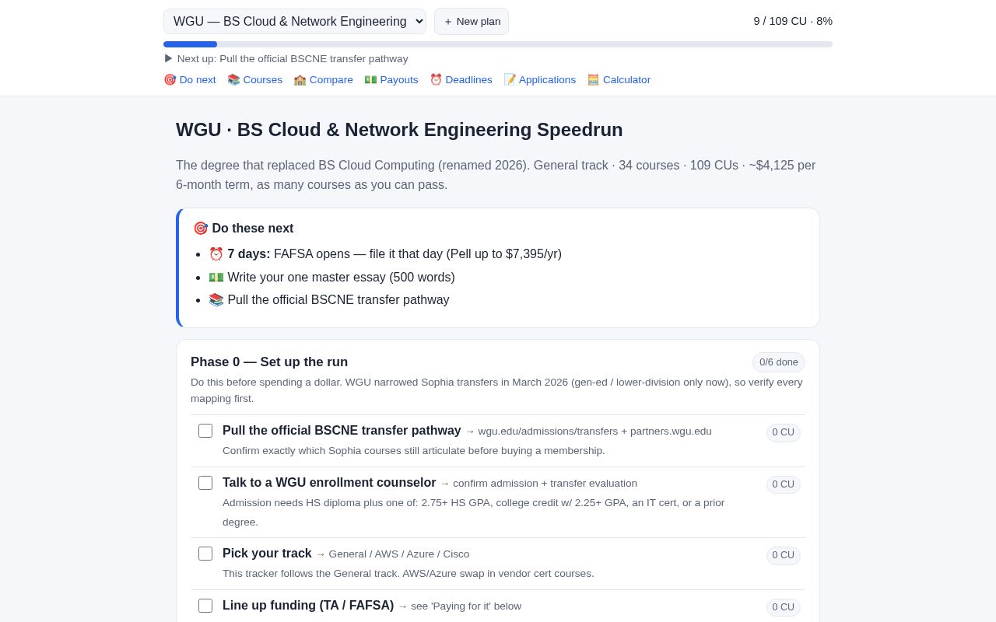The image size is (996, 622).
Task: Jump to the Courses section
Action: pos(254,79)
